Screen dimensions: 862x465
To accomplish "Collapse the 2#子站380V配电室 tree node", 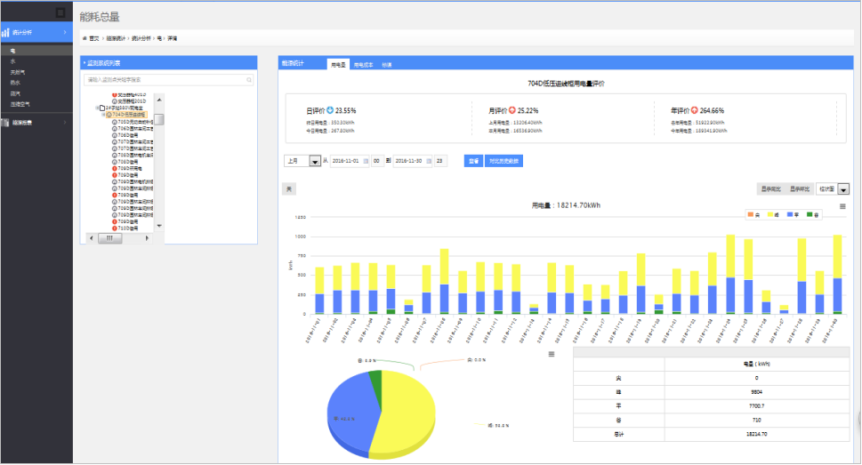I will click(x=97, y=108).
